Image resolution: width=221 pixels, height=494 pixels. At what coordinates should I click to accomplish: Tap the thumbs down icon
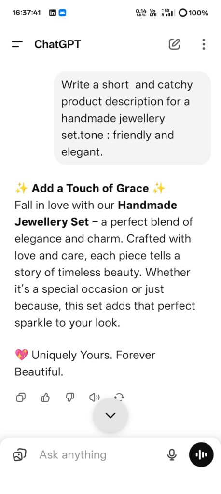pos(70,398)
